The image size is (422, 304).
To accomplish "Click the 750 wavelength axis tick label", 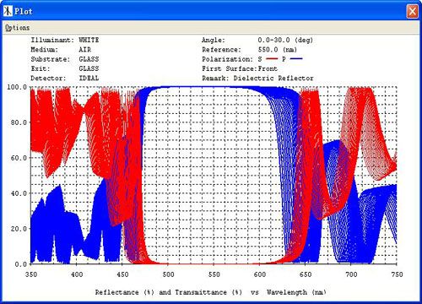I will (x=397, y=274).
